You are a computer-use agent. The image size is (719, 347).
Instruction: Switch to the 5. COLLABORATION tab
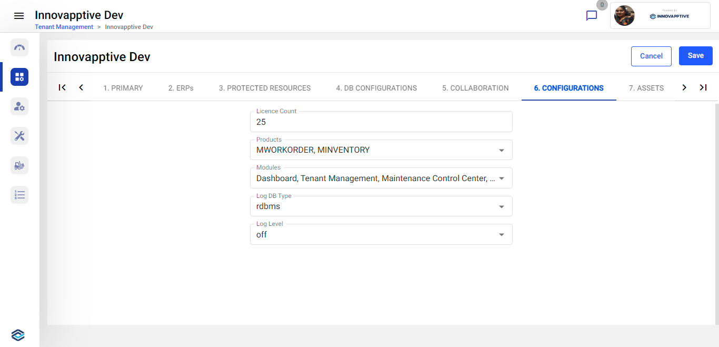pos(475,88)
